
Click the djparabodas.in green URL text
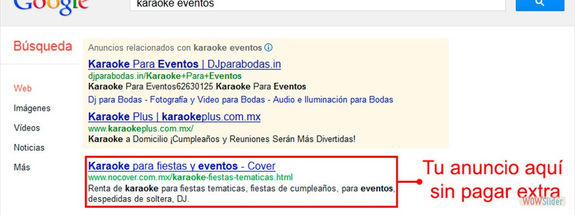[165, 76]
